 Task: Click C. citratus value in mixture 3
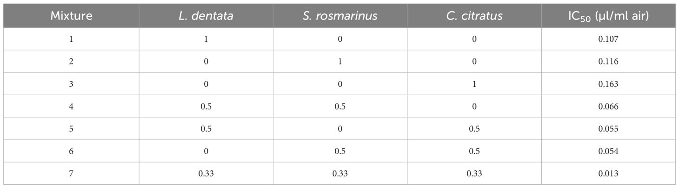coord(474,84)
